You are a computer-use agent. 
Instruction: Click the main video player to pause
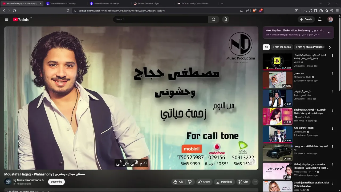131,98
